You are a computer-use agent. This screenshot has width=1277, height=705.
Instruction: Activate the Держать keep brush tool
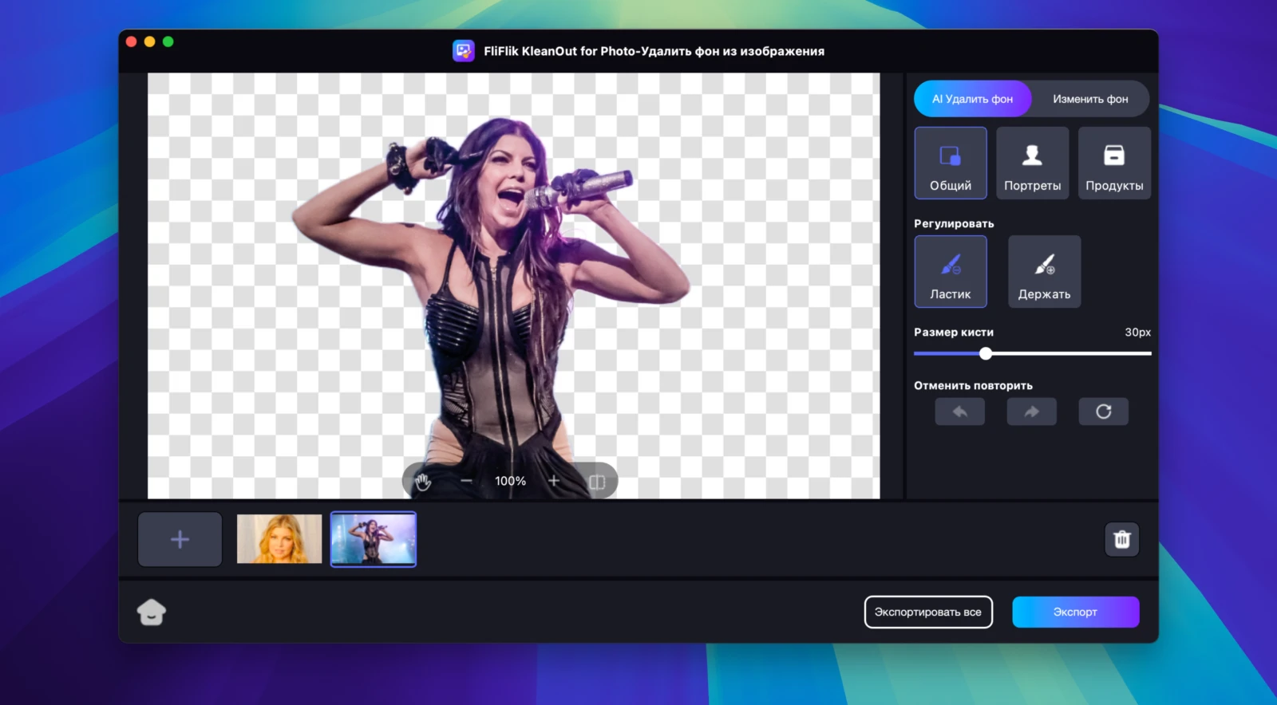1044,271
